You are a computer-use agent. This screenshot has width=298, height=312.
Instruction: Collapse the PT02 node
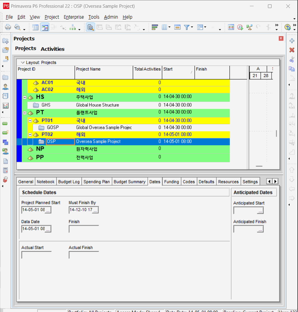pos(30,135)
